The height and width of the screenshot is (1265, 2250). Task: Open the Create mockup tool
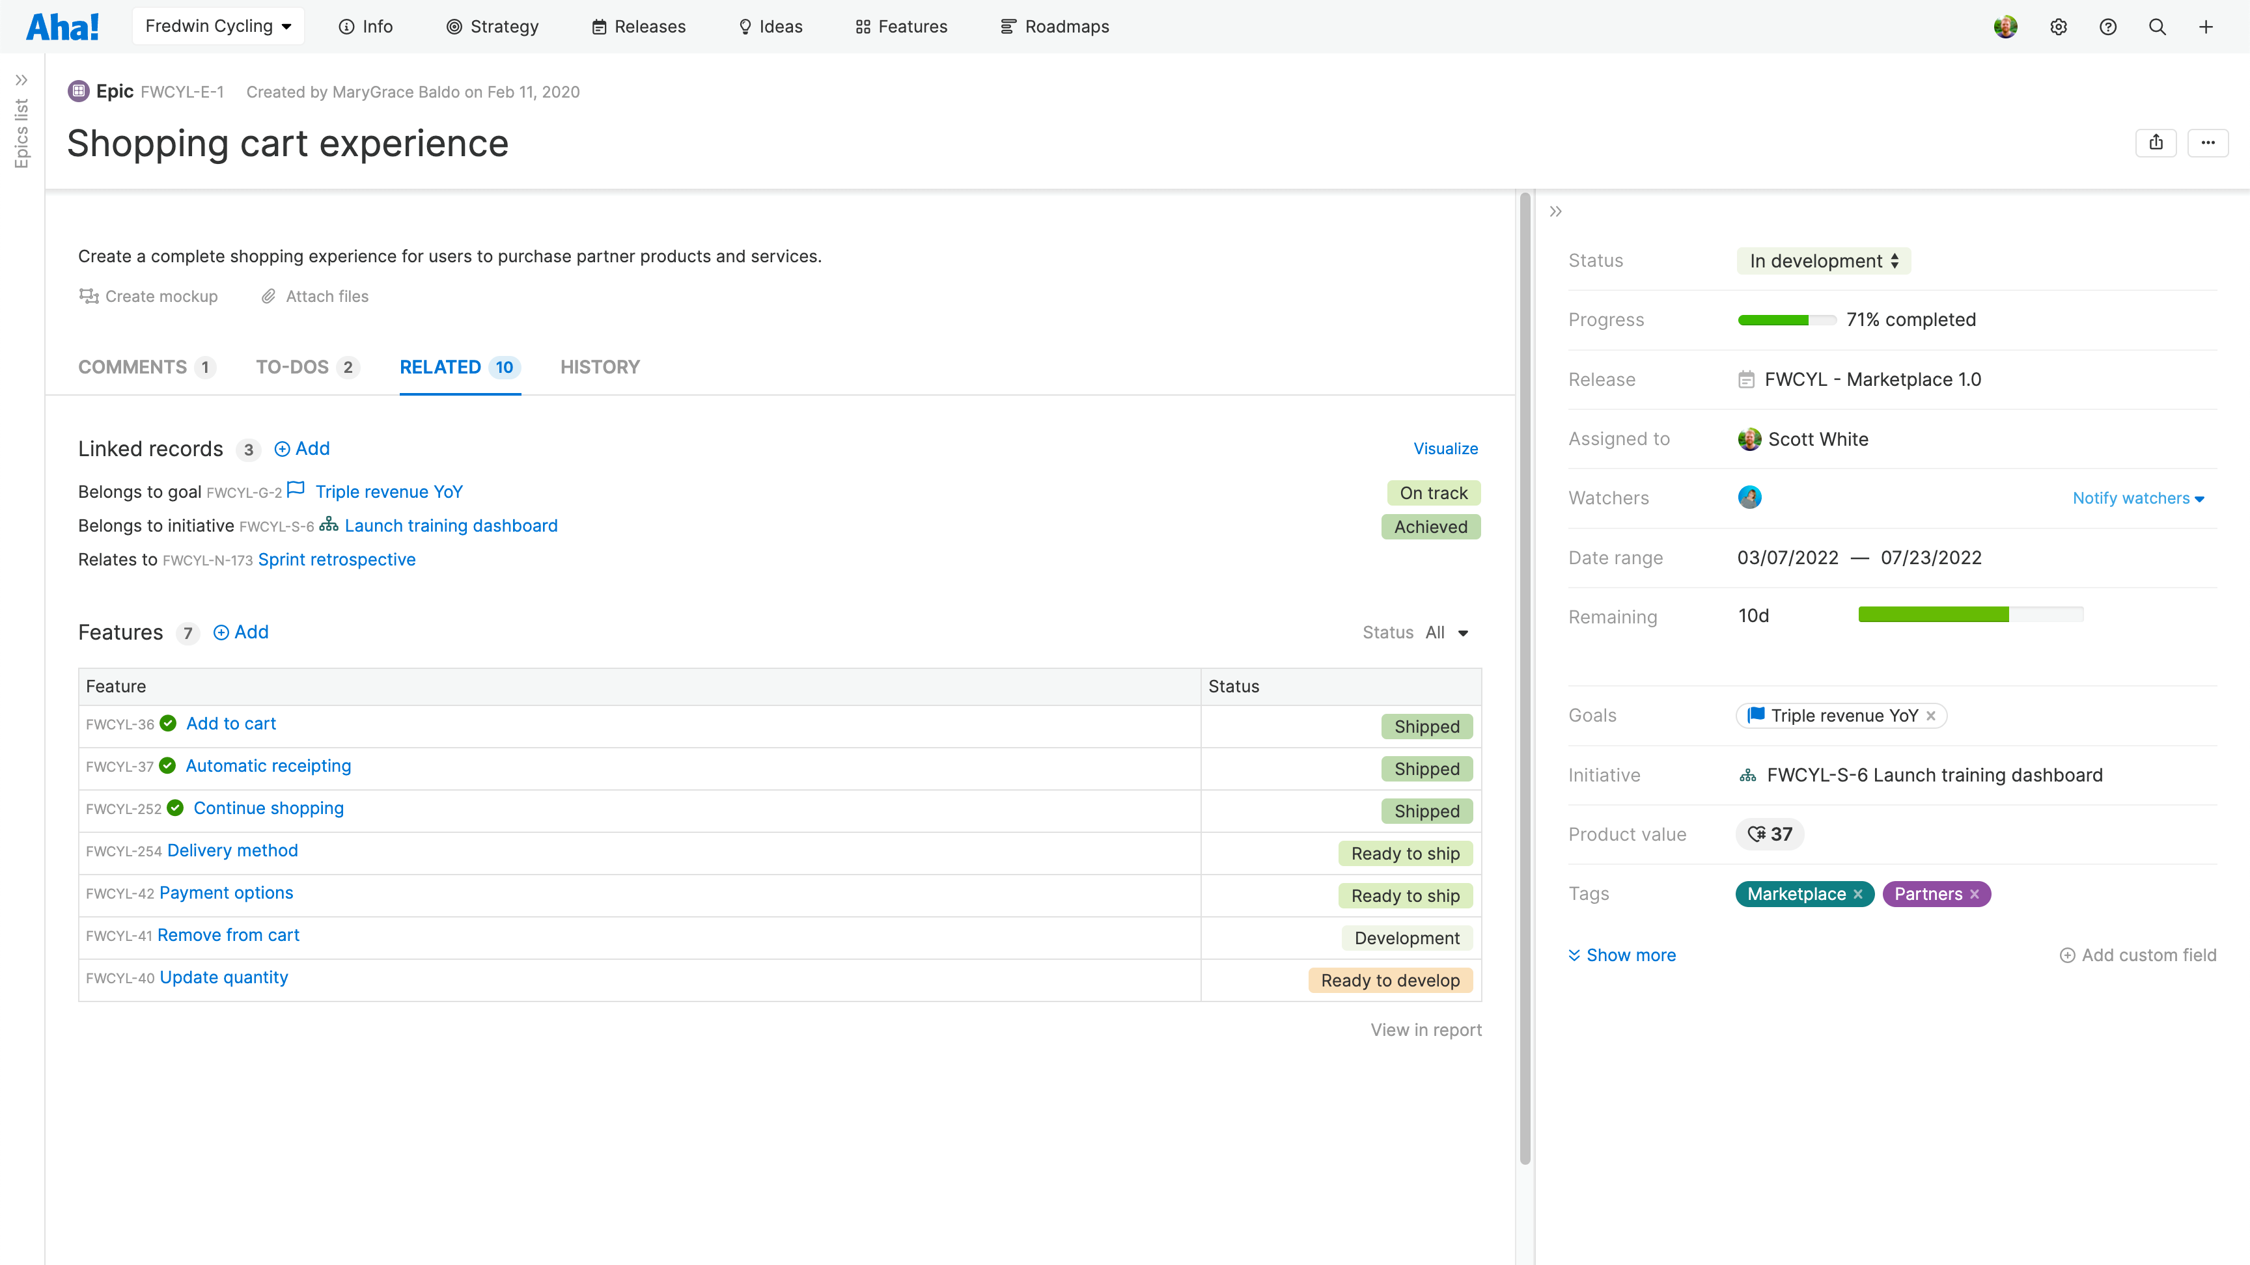tap(148, 296)
